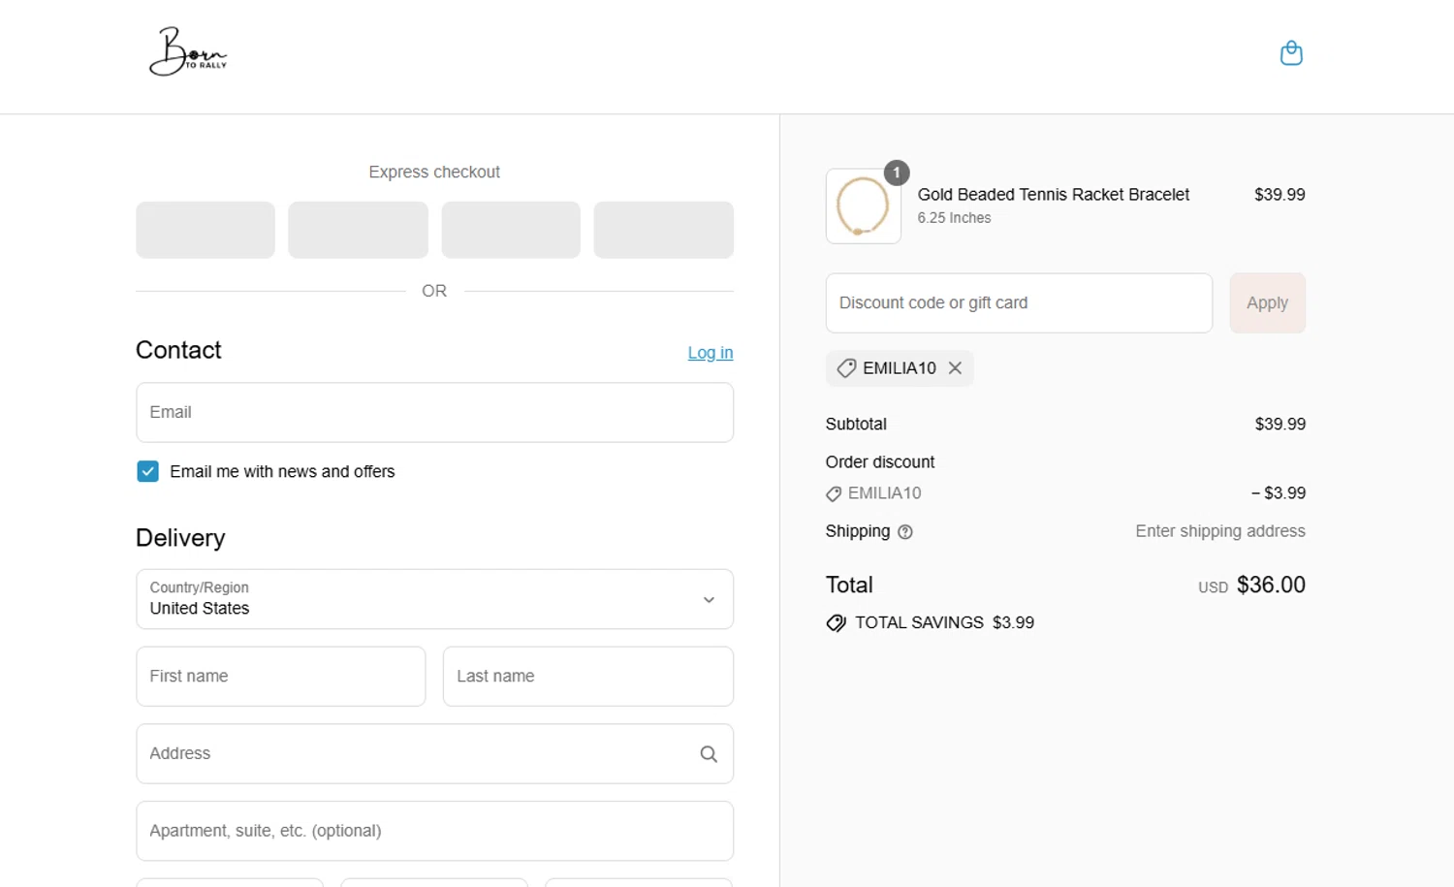1454x887 pixels.
Task: Click the item quantity badge on the bracelet
Action: pyautogui.click(x=897, y=173)
